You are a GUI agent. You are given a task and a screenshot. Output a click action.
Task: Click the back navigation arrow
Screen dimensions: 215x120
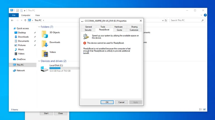click(12, 20)
